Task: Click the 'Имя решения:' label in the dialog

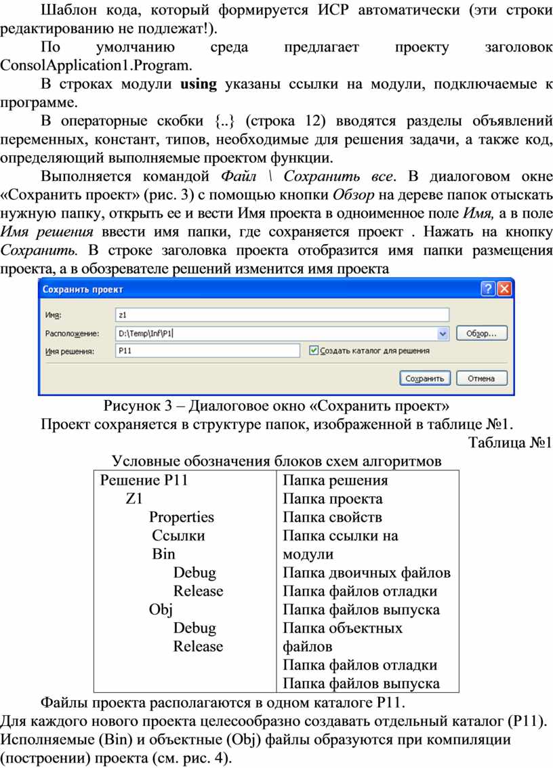Action: (70, 351)
